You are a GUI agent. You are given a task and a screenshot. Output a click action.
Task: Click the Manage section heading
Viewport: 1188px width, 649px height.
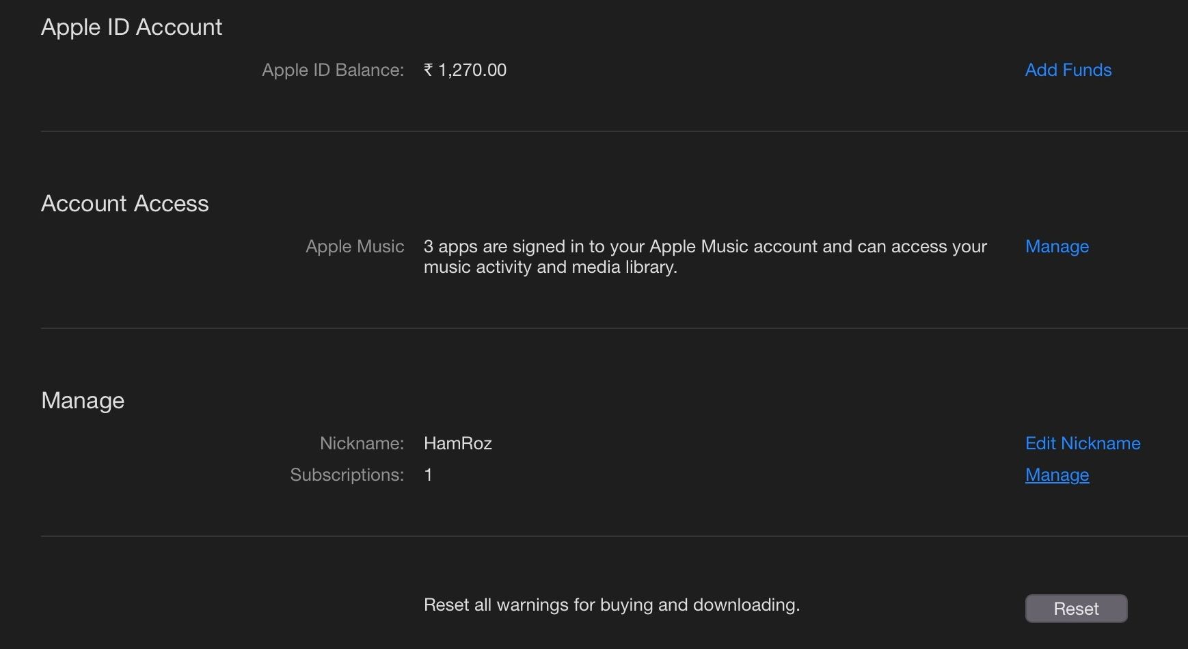click(x=83, y=401)
